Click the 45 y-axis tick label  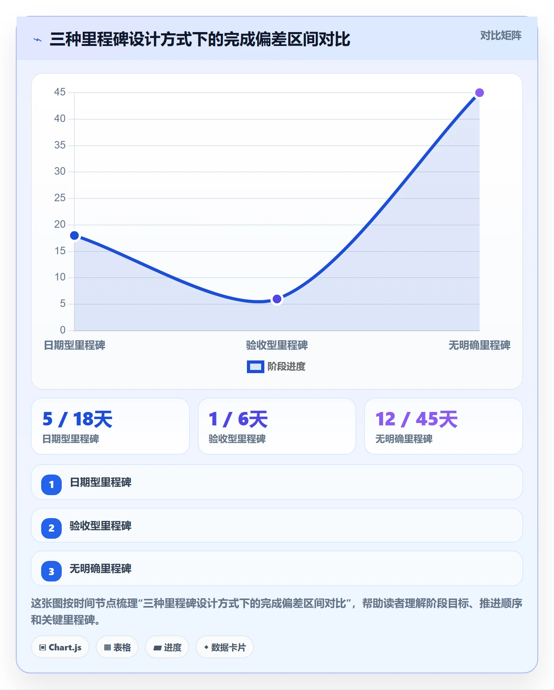click(x=60, y=92)
